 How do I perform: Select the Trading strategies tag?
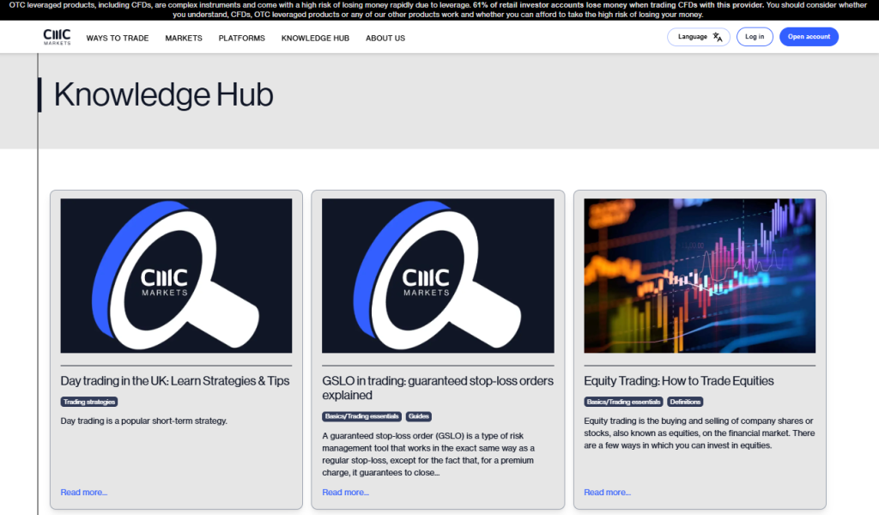89,402
